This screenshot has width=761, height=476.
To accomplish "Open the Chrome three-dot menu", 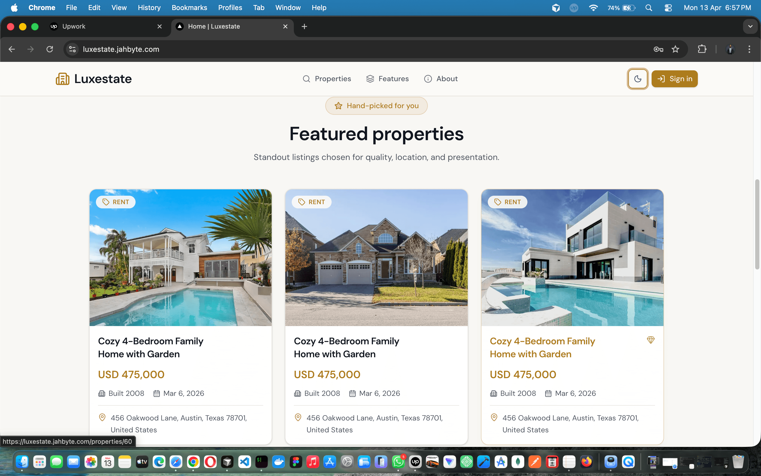I will click(749, 49).
